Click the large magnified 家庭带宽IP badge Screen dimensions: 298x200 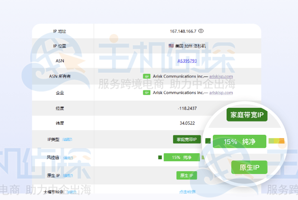coord(247,115)
